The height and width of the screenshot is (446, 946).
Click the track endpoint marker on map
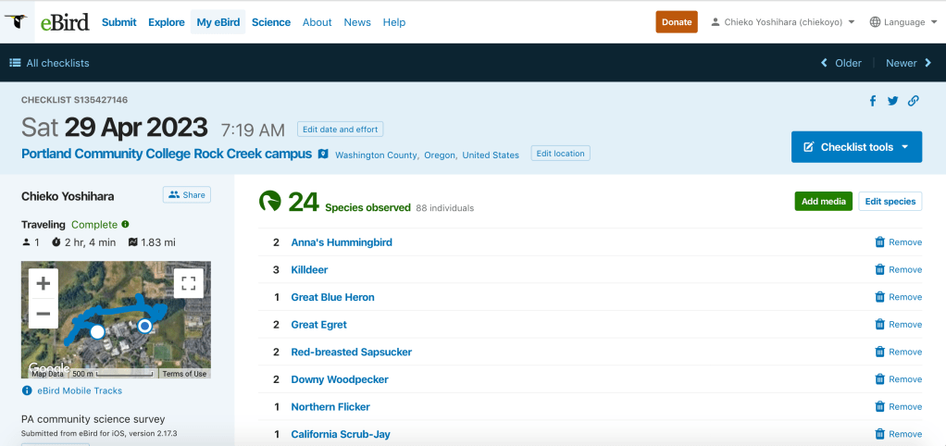144,326
